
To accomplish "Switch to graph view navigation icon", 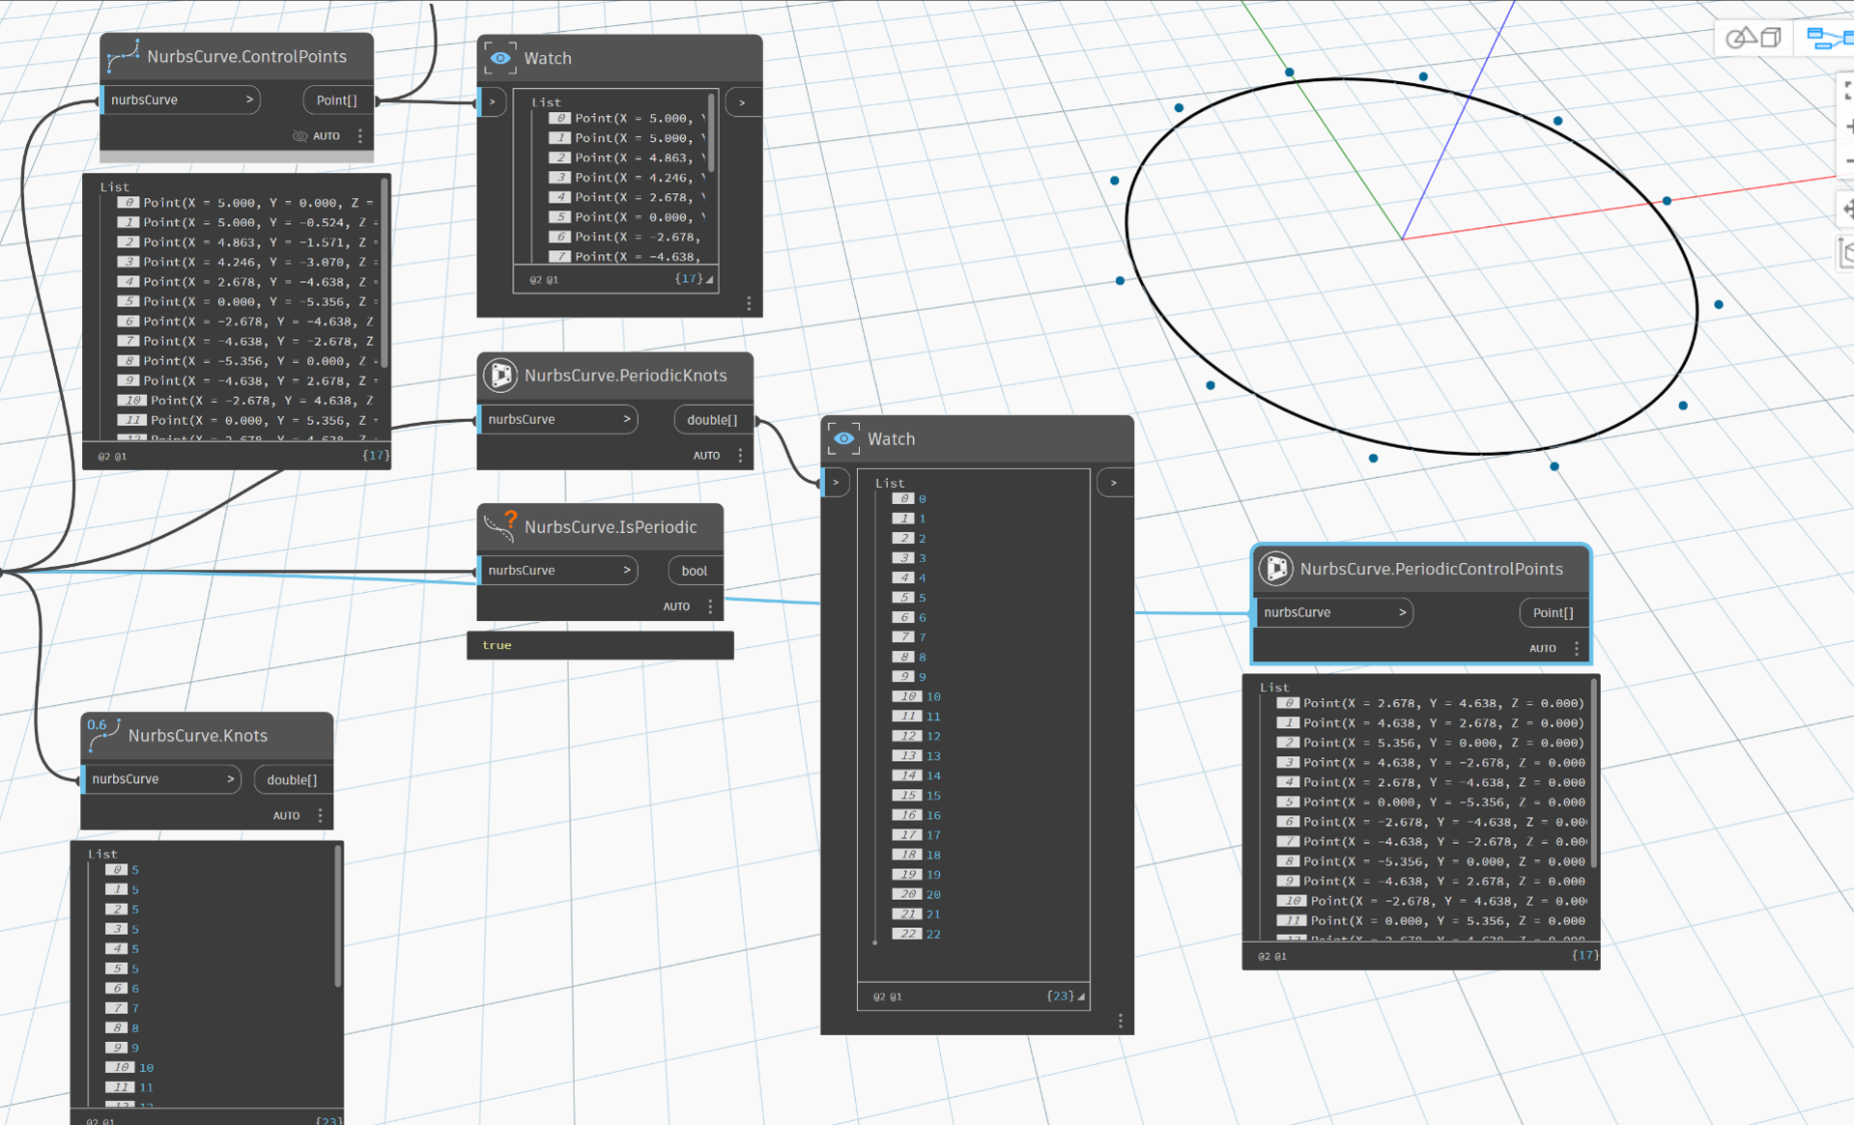I will (x=1829, y=38).
